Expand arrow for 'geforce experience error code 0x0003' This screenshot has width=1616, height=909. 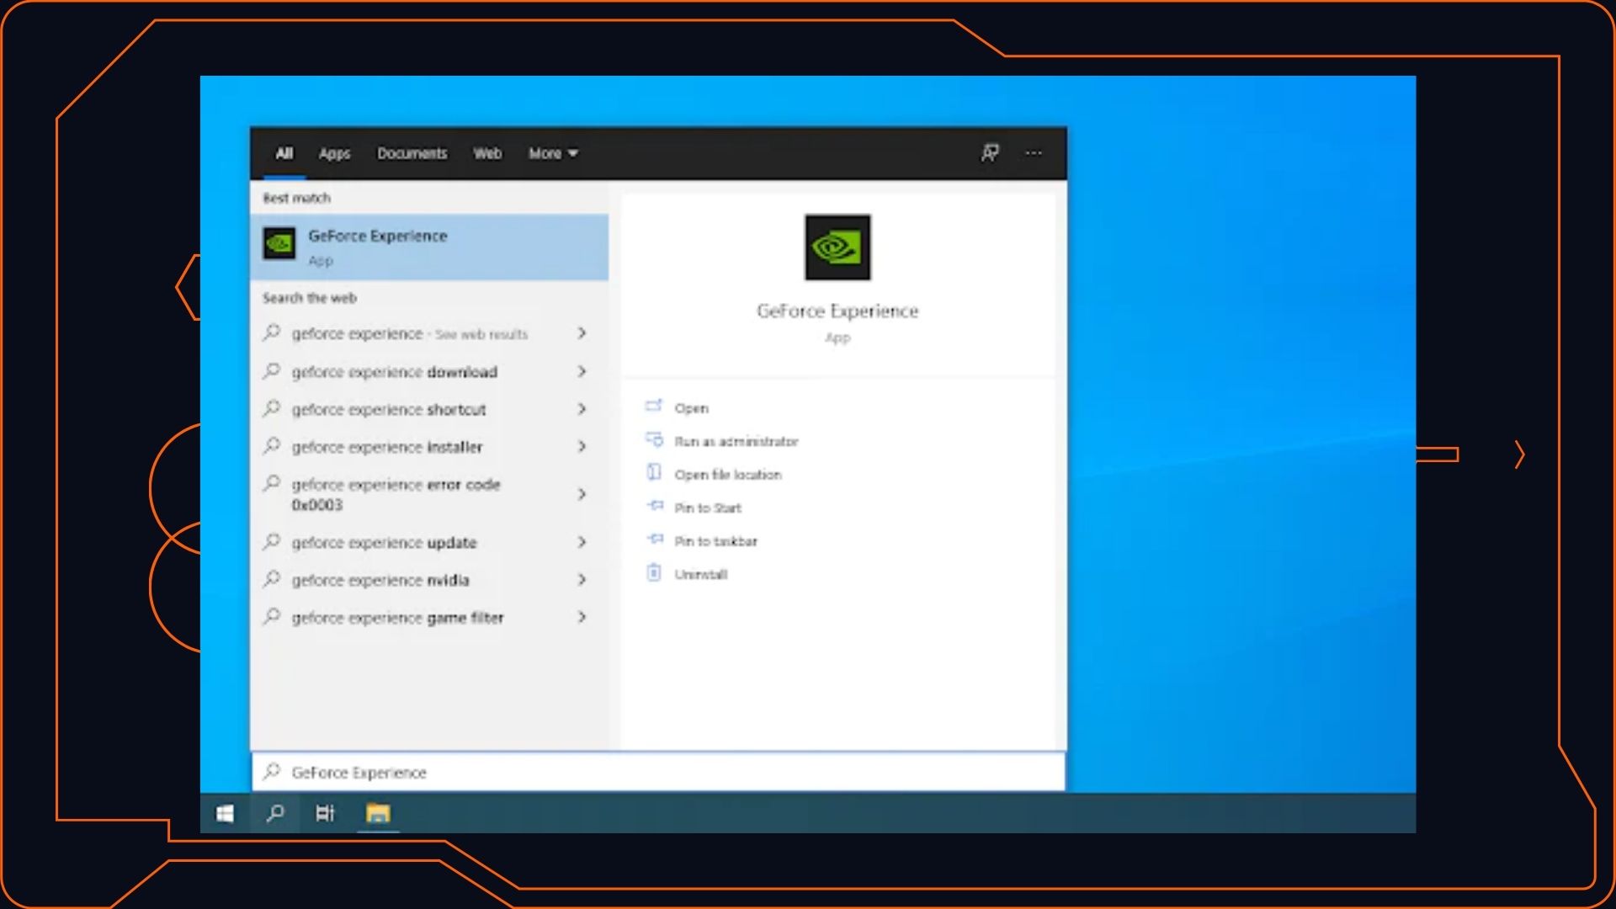tap(582, 494)
